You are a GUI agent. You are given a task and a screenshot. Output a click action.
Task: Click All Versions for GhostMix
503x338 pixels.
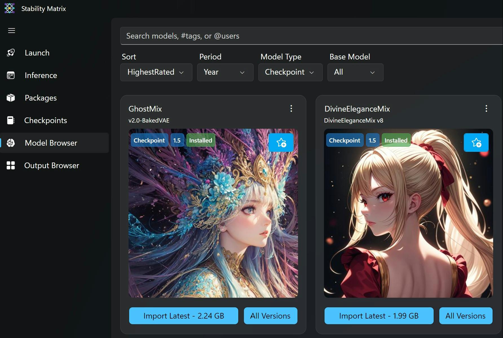click(x=270, y=316)
